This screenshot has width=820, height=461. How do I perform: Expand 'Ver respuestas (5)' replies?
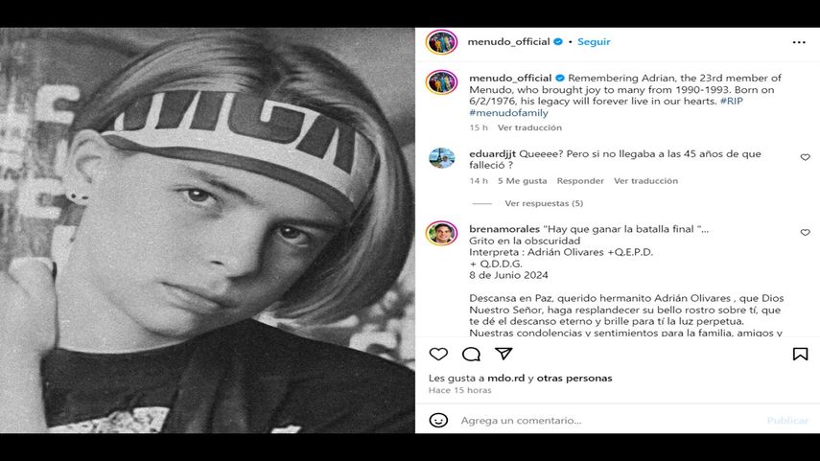[544, 203]
